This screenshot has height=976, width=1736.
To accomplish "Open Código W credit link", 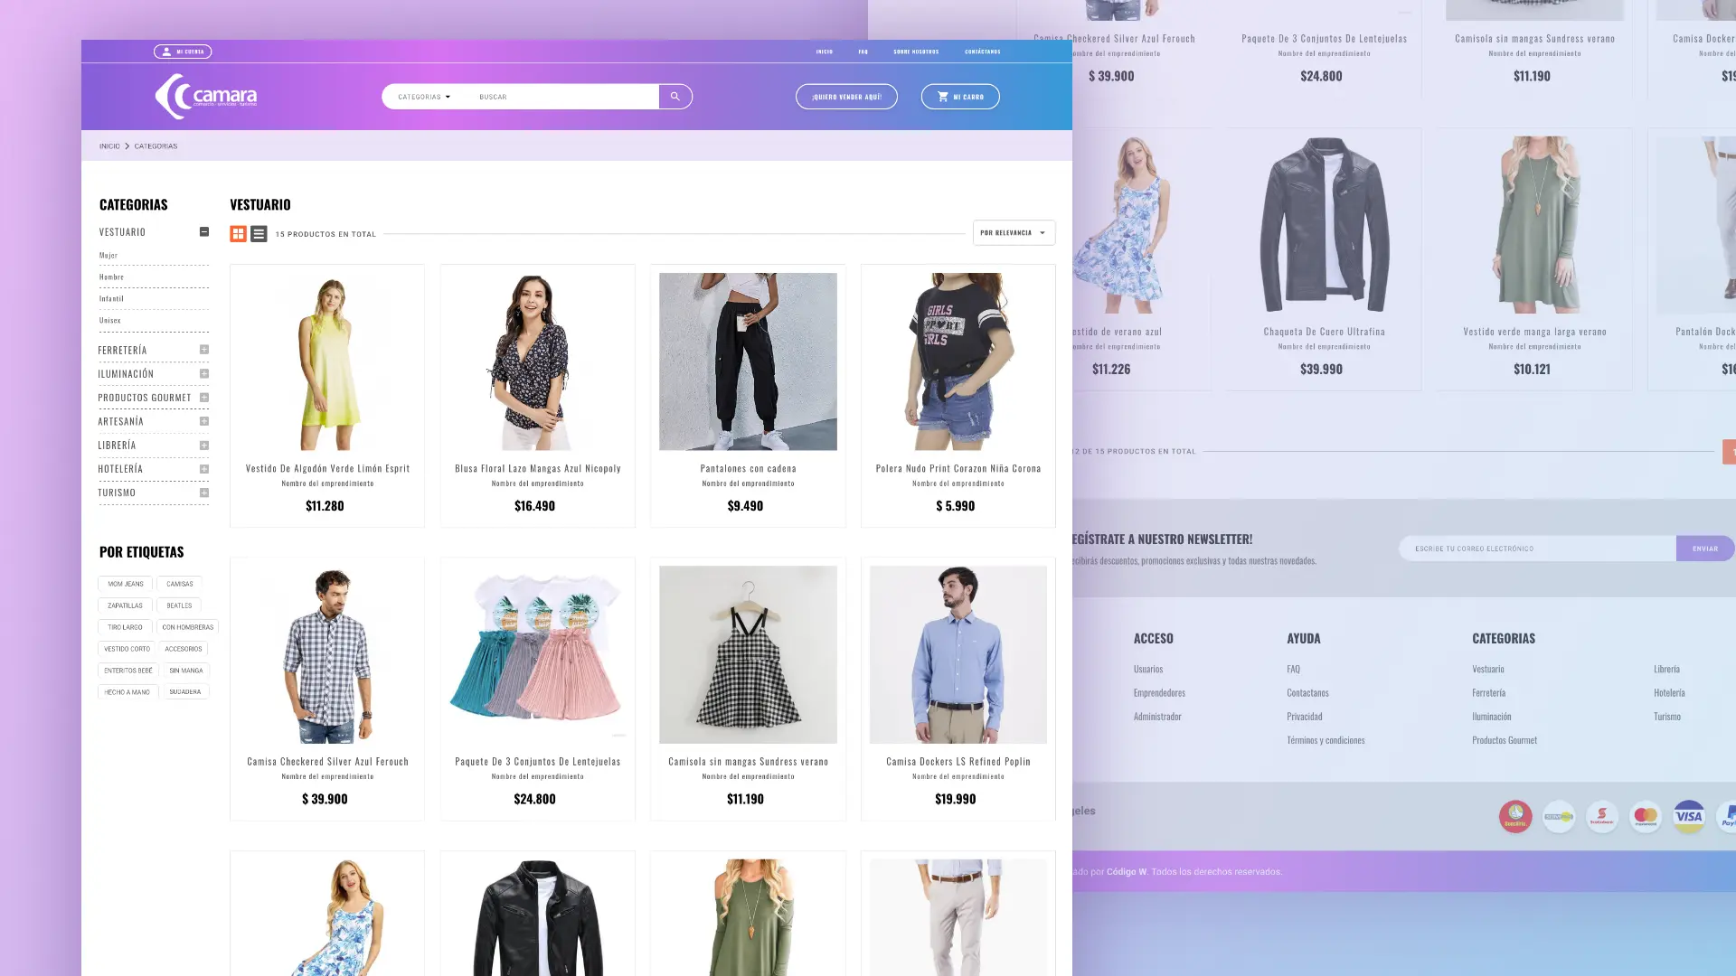I will tap(1127, 872).
